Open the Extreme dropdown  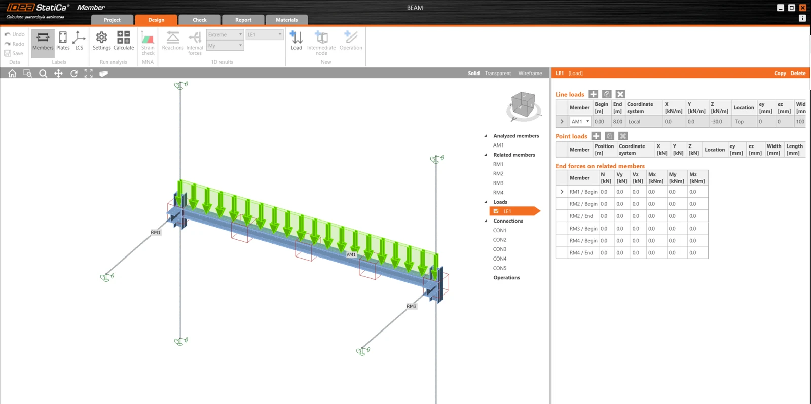coord(225,34)
